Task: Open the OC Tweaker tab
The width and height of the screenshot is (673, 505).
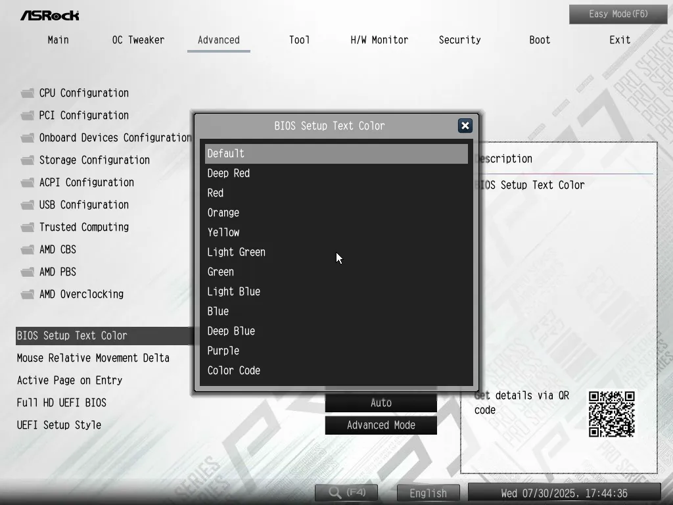Action: click(x=138, y=40)
